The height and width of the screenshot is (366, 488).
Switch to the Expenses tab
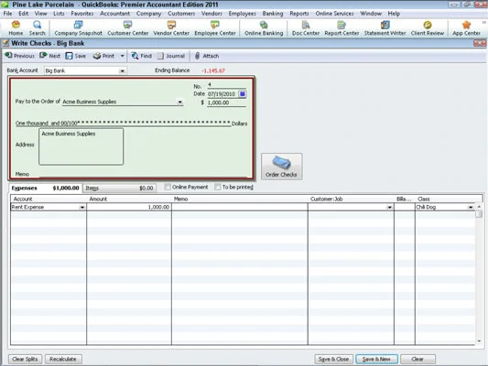click(x=45, y=188)
